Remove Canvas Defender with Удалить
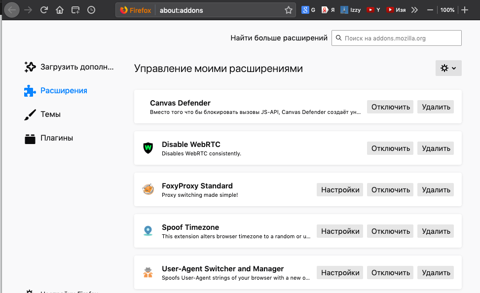 (436, 107)
